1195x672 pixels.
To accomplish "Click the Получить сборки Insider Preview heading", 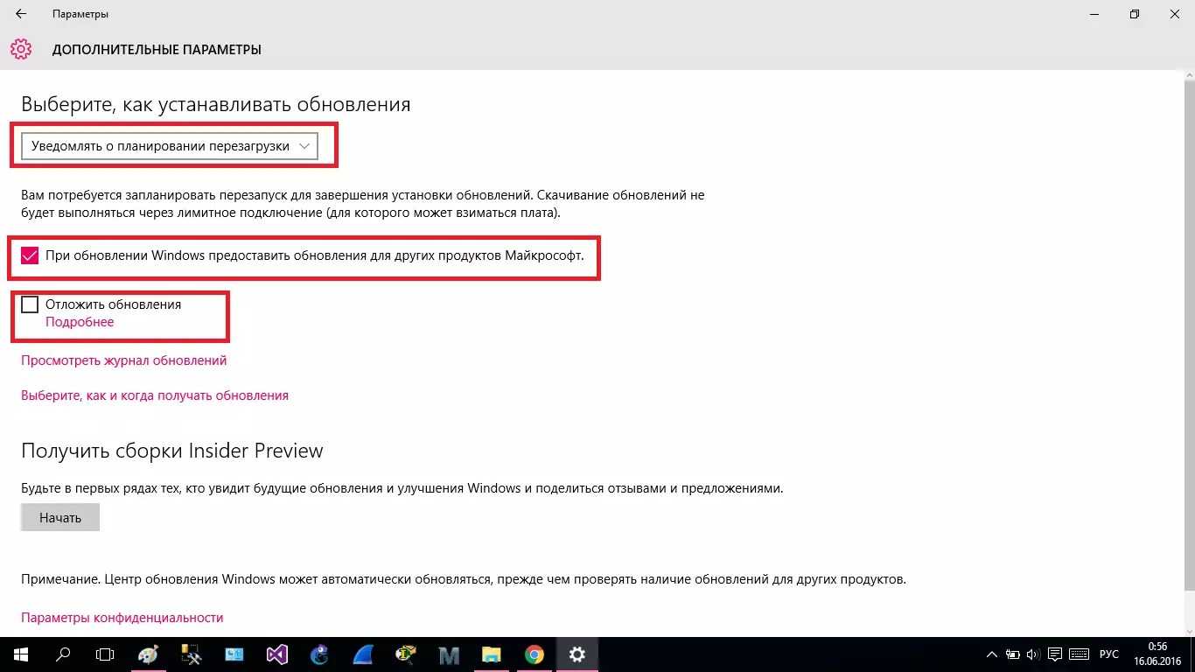I will 172,451.
